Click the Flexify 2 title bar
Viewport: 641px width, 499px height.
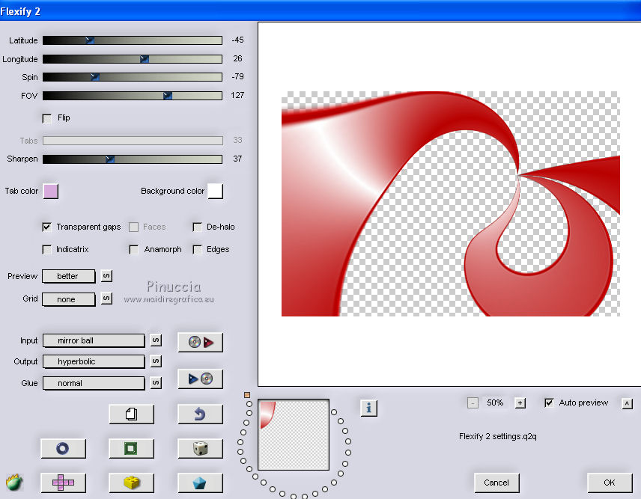click(320, 11)
